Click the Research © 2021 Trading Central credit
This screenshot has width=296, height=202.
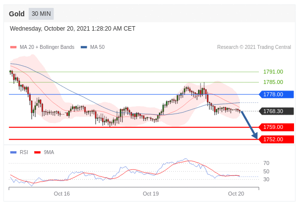coord(254,47)
